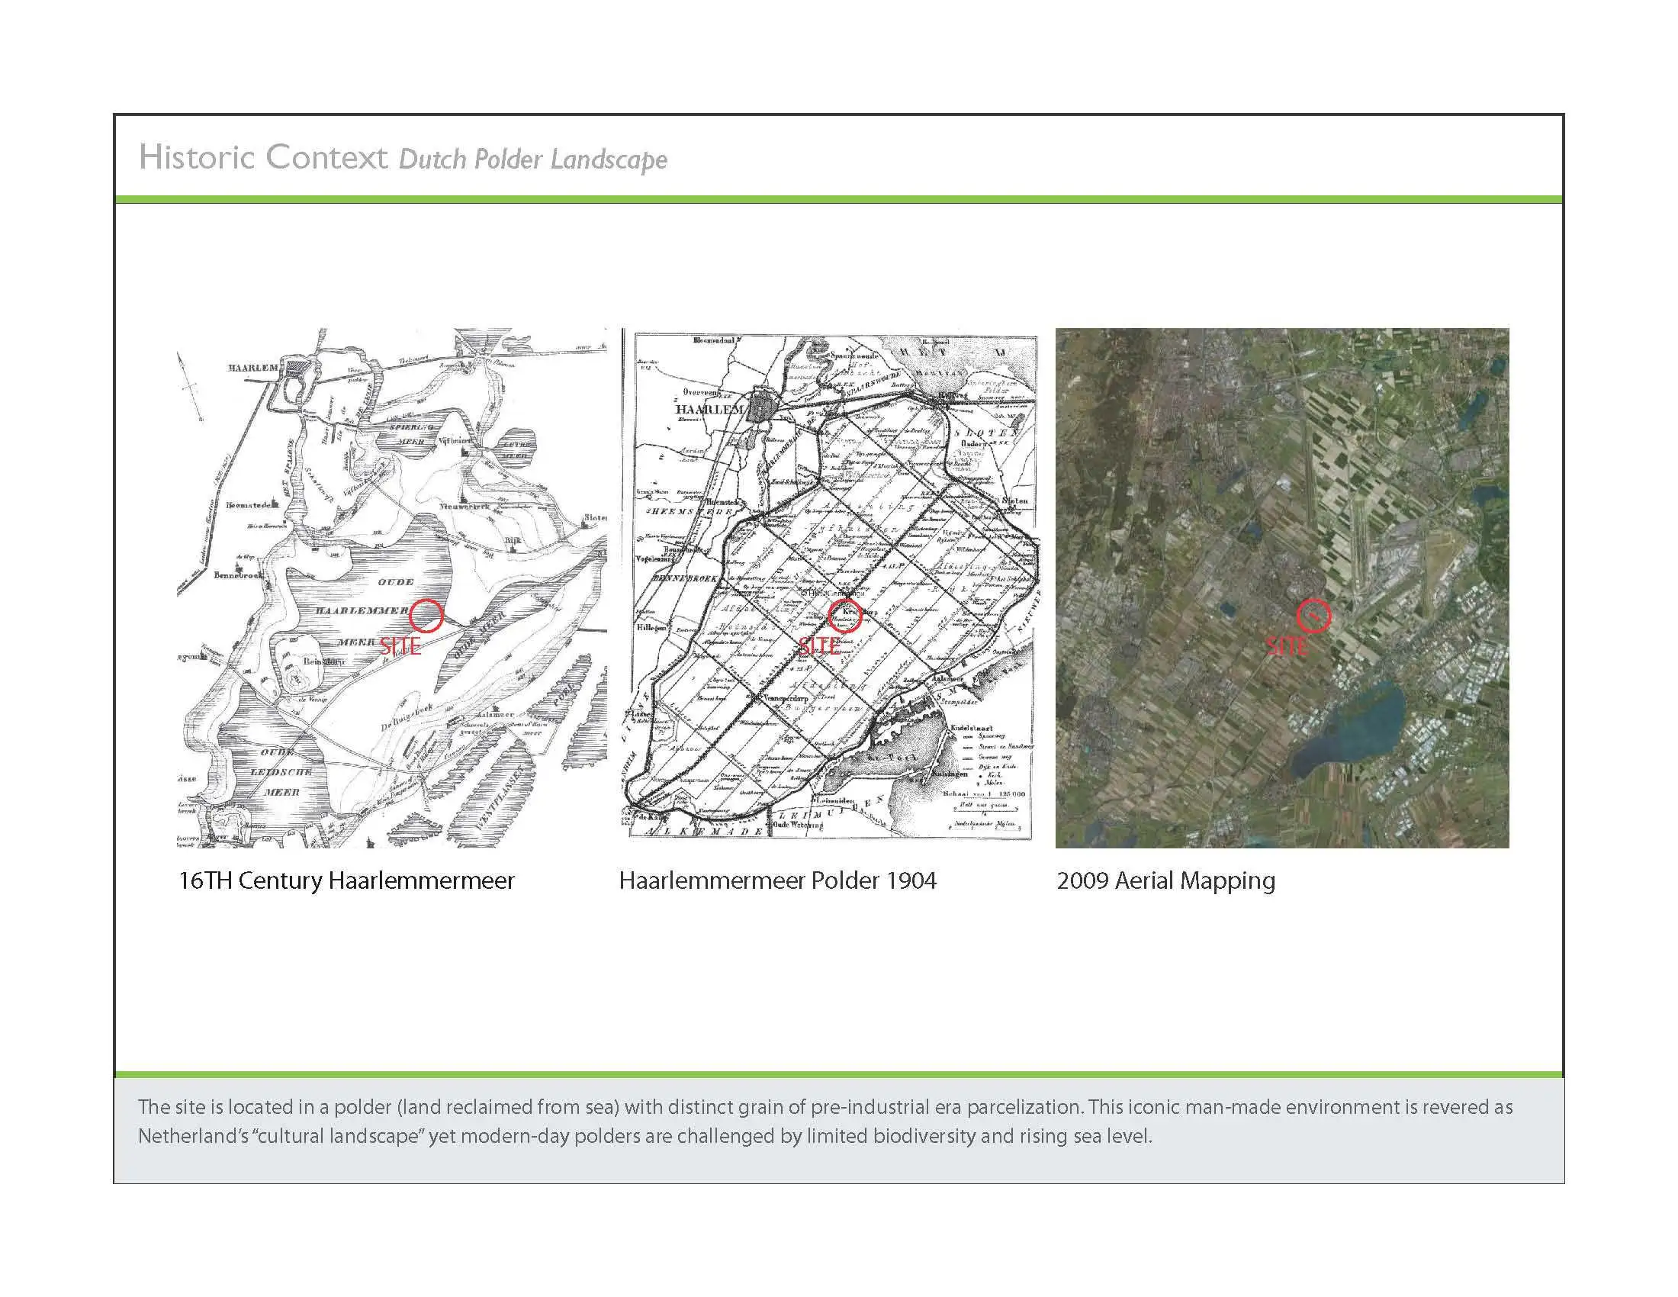Select the 2009 aerial mapping photo
1678x1297 pixels.
1281,587
